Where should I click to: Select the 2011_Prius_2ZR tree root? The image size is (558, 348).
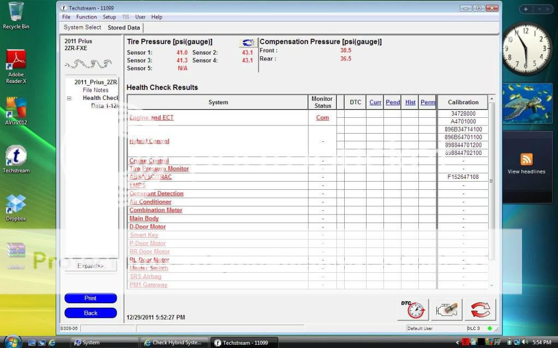(x=95, y=82)
